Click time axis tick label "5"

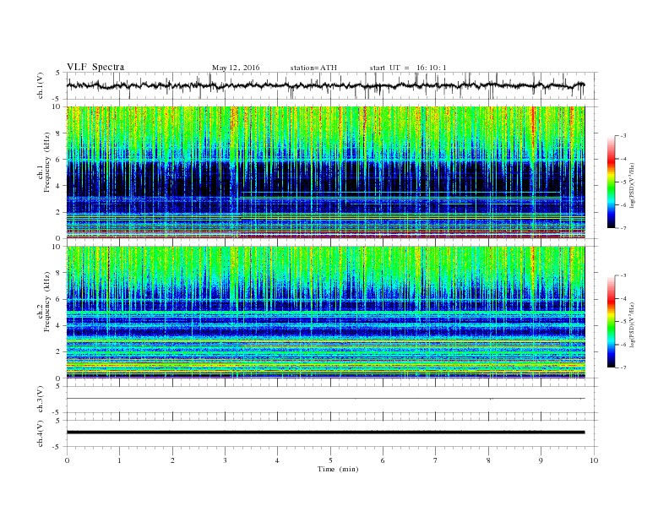pyautogui.click(x=330, y=460)
